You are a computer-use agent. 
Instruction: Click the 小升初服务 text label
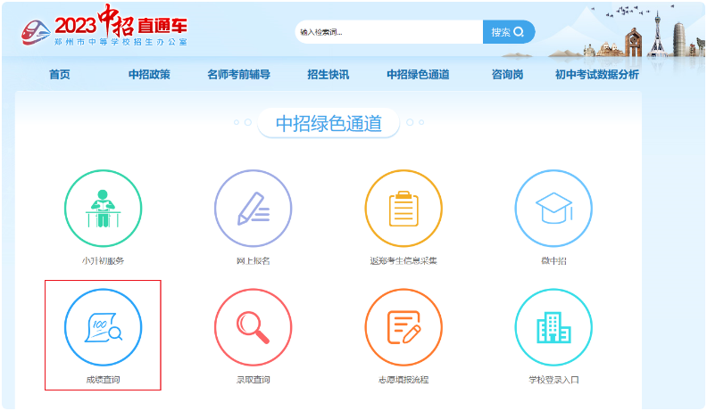103,260
